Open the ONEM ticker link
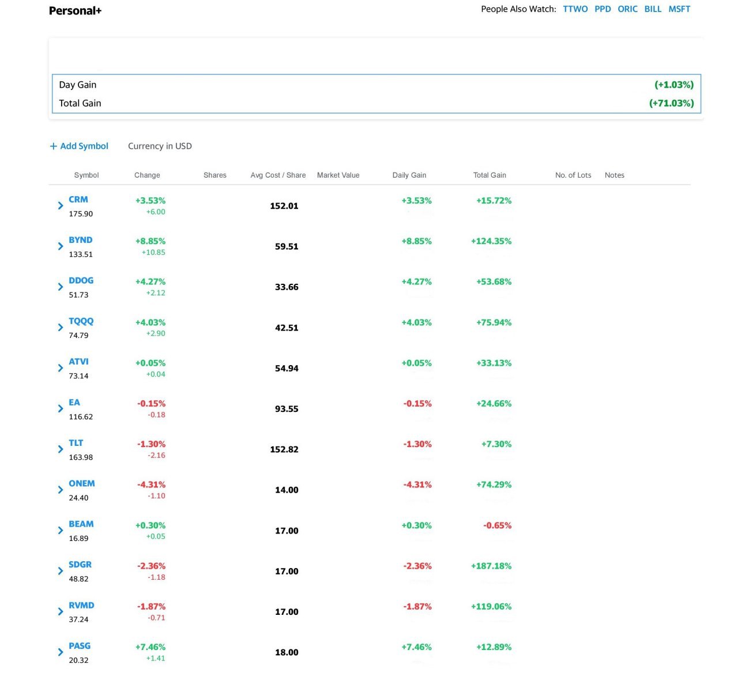The image size is (738, 695). pyautogui.click(x=82, y=483)
